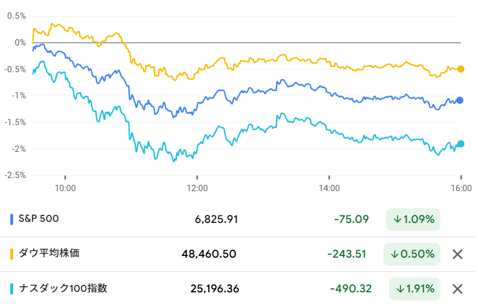Screen dimensions: 478x306
Task: Click the ダウ平均株価 yellow color marker
Action: pos(13,254)
